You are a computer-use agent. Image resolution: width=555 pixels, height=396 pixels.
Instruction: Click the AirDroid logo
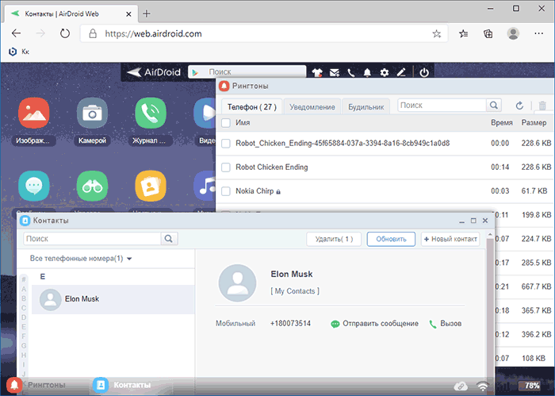[154, 72]
